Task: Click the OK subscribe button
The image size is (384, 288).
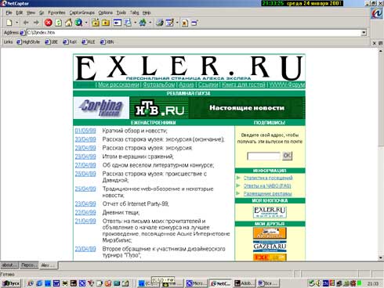Action: pyautogui.click(x=287, y=156)
